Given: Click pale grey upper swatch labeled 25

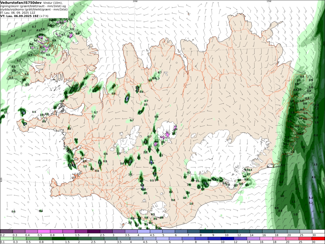Looking at the screenshot, I should click(305, 232).
